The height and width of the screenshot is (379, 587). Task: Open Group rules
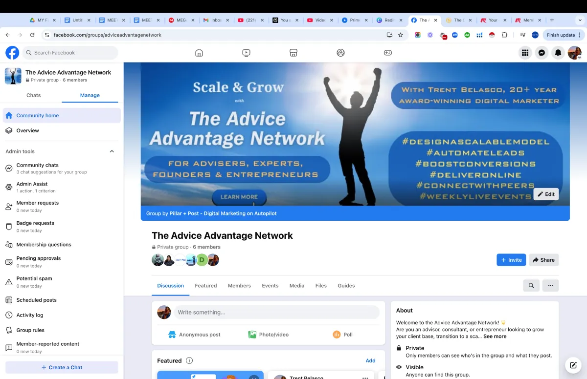tap(62, 330)
